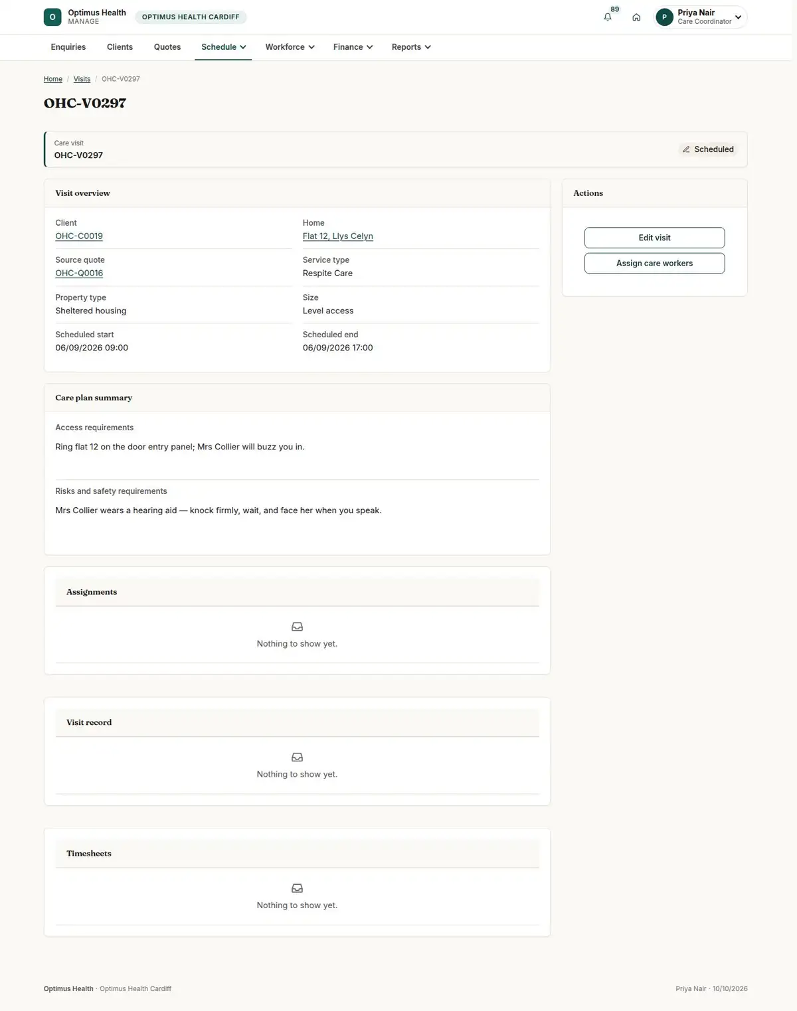797x1011 pixels.
Task: Click the Optimus Health Cardiff branch badge
Action: click(191, 17)
